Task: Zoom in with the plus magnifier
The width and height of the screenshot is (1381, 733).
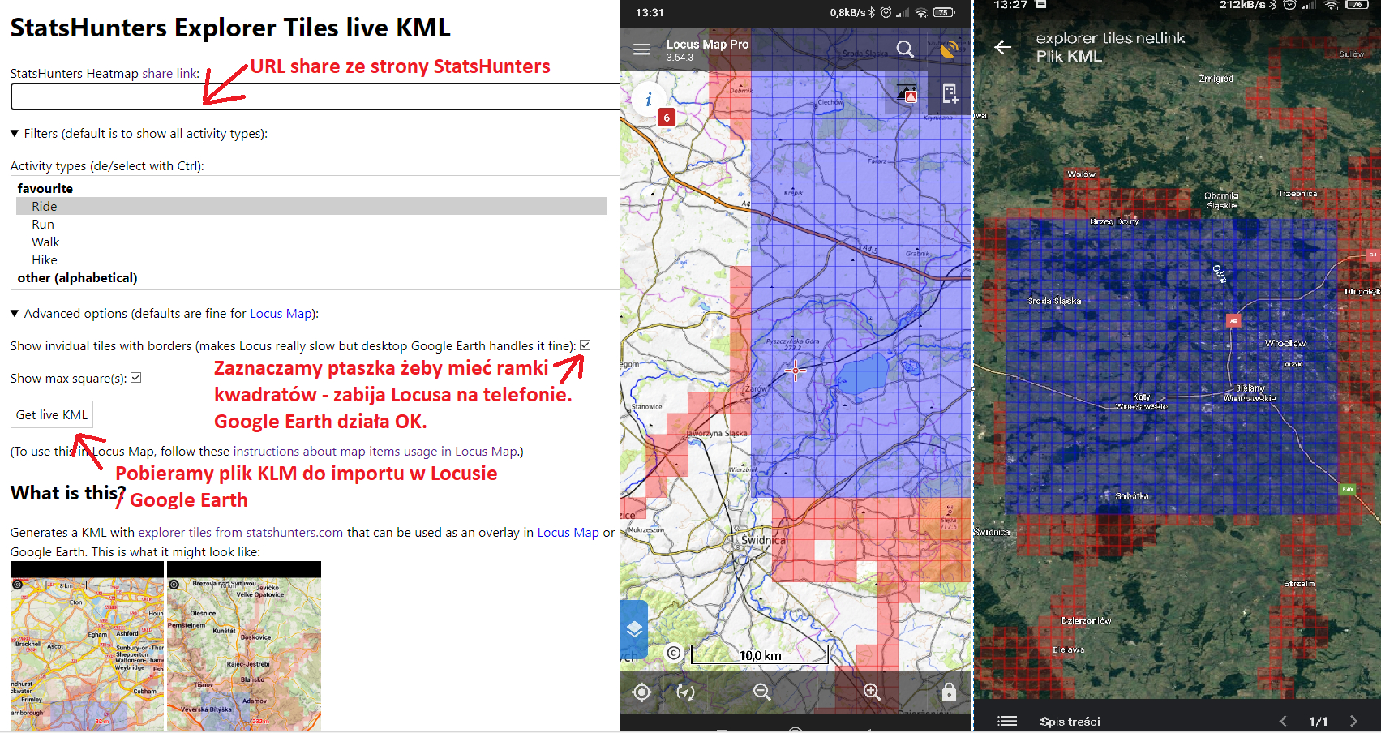Action: (x=872, y=692)
